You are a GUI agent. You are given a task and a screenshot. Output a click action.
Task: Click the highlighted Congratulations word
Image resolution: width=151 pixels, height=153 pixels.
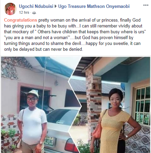(21, 20)
